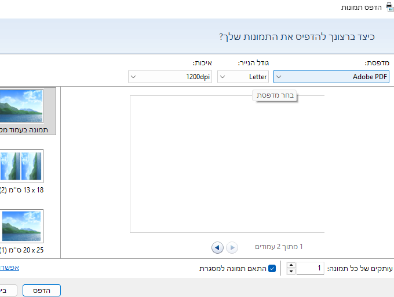This screenshot has width=394, height=297.
Task: Select the full-page photo layout thumbnail
Action: 22,105
